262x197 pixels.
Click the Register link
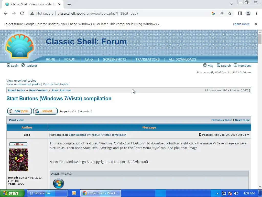coord(31,66)
